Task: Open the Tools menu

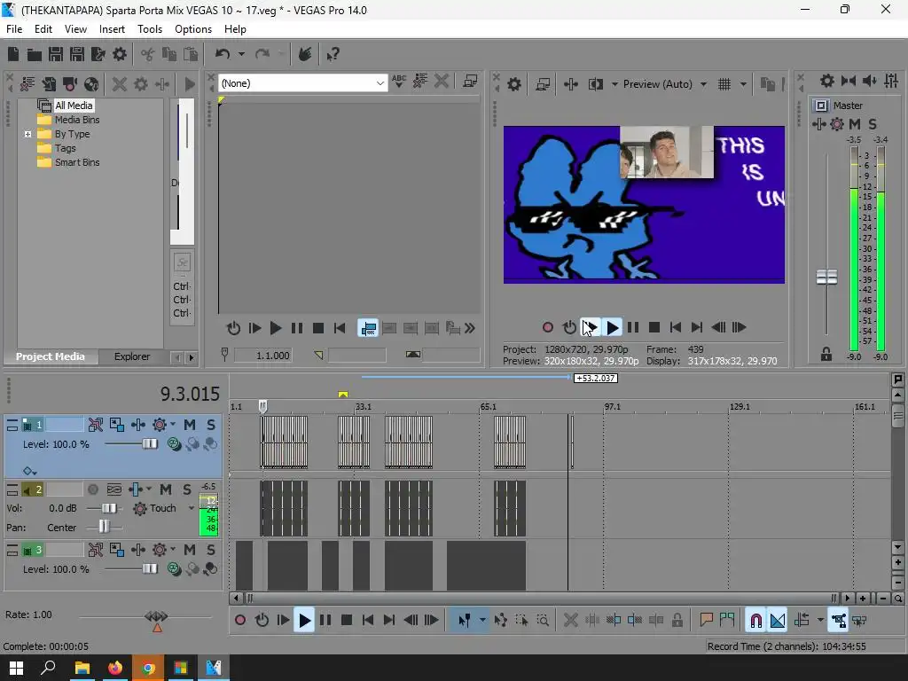Action: (149, 29)
